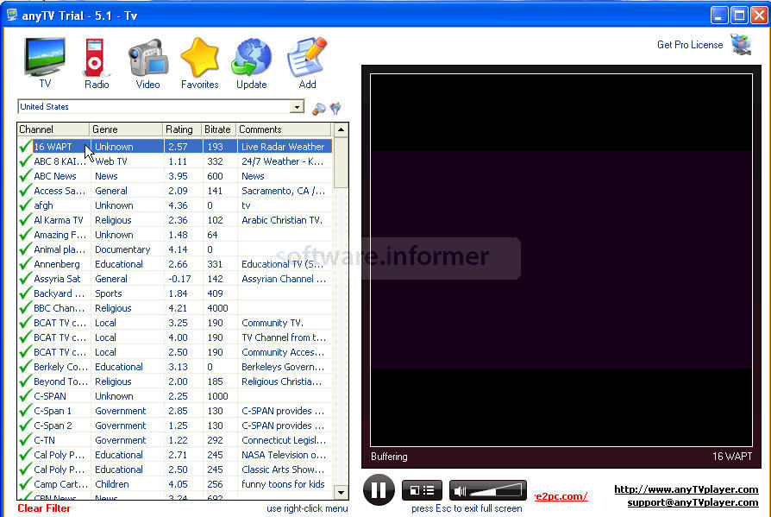Screen dimensions: 771x517
Task: Click the channel list scroll down arrow
Action: 342,493
